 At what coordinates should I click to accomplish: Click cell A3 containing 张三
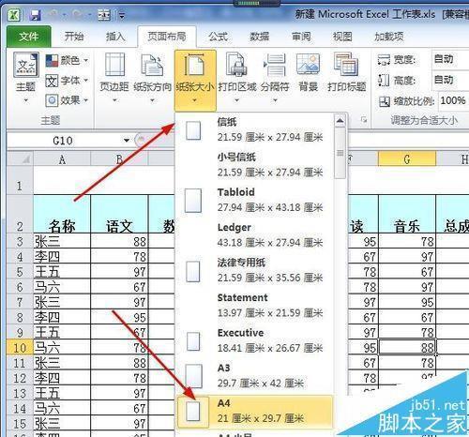tap(62, 242)
